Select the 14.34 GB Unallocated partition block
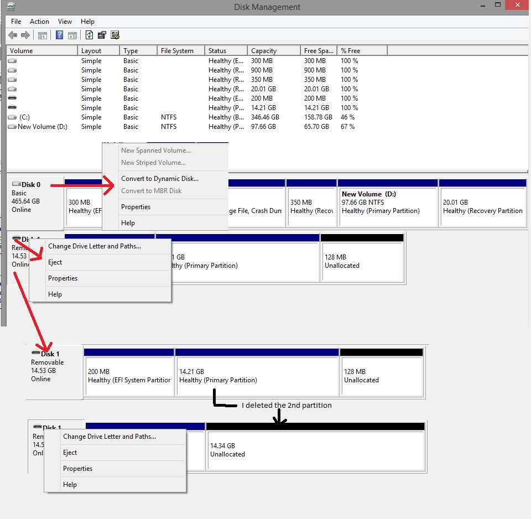The width and height of the screenshot is (531, 519). tap(314, 450)
